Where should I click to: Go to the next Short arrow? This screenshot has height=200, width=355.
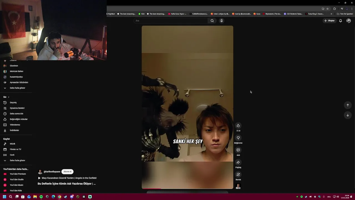348,115
